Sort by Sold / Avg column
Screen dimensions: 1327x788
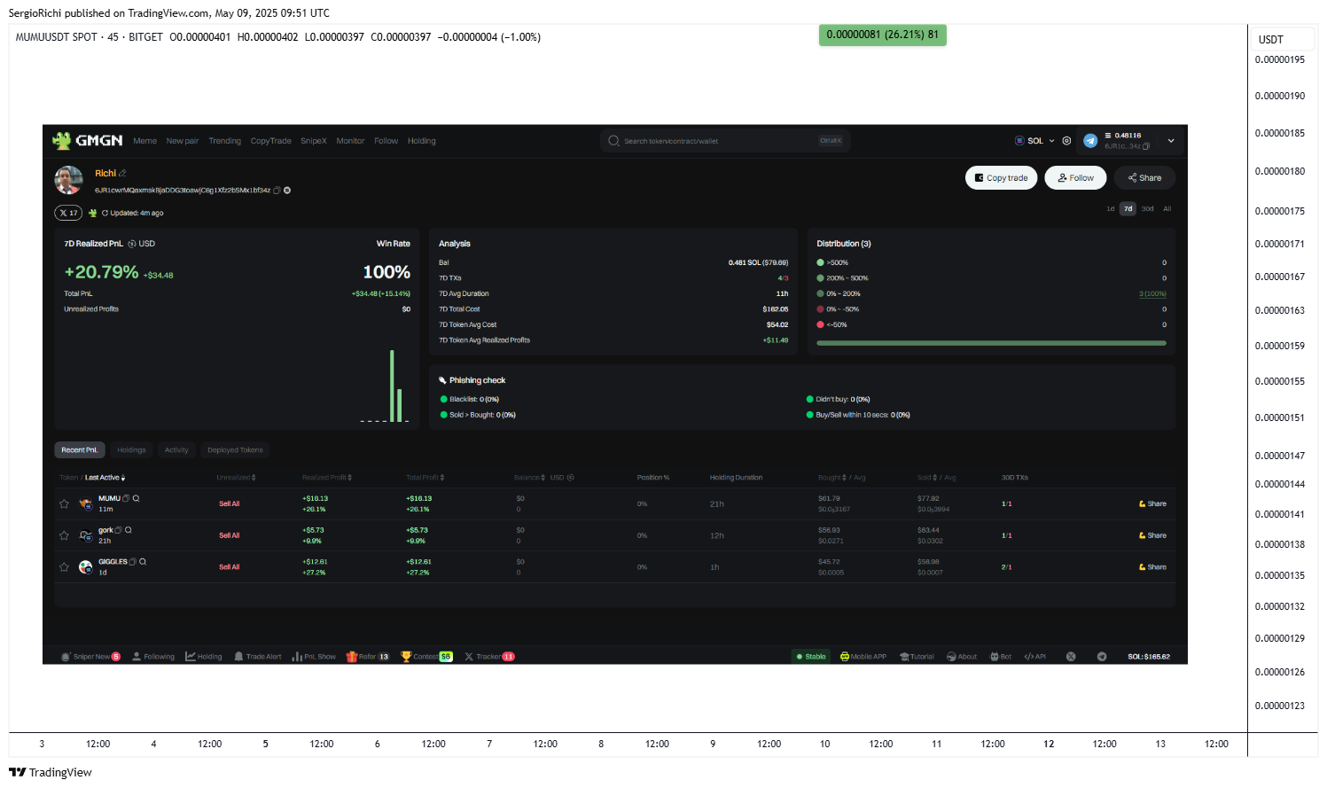pos(937,478)
